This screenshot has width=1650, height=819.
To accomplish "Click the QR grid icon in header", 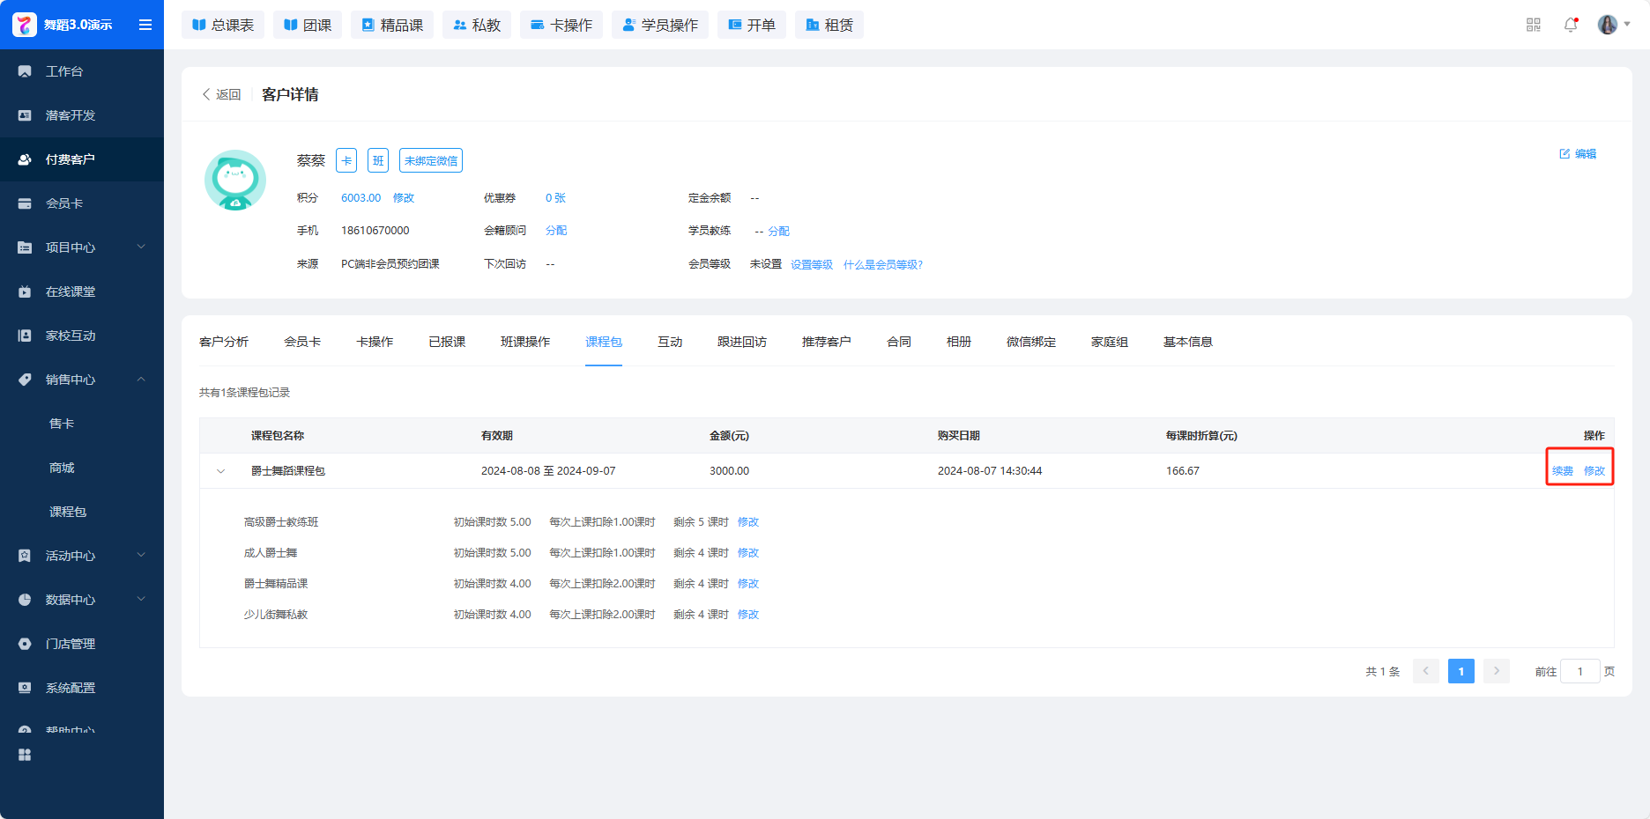I will pos(1534,25).
